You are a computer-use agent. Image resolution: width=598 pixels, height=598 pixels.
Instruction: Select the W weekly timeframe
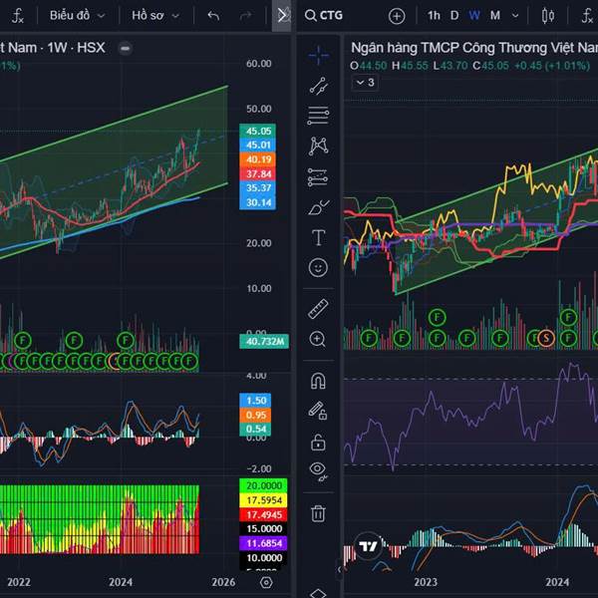click(x=474, y=16)
